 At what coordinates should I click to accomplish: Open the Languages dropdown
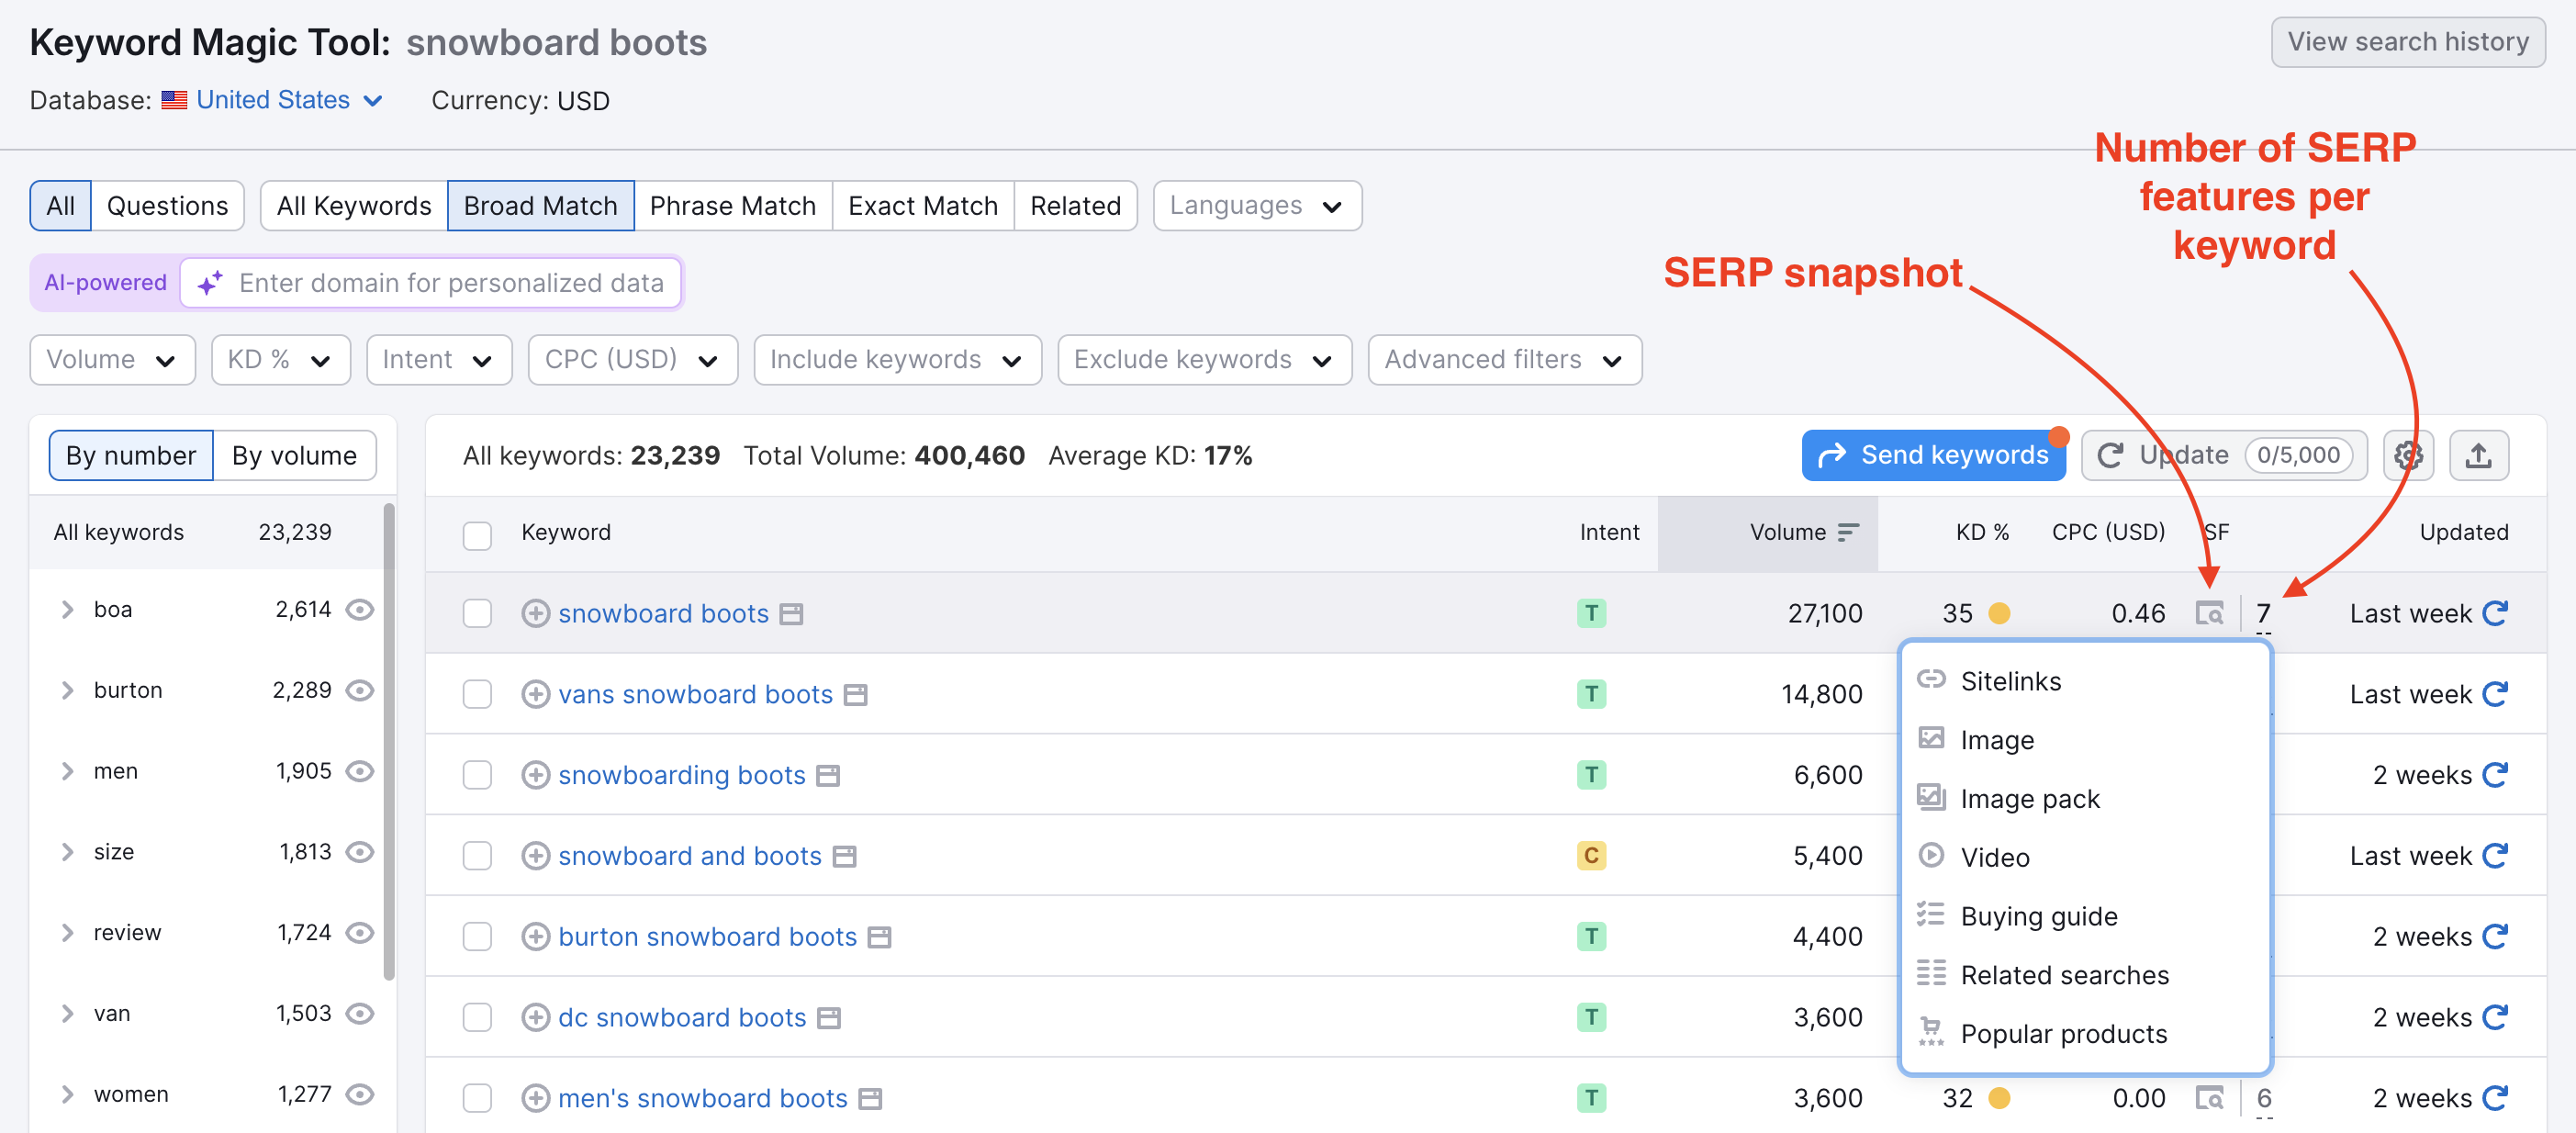[x=1257, y=205]
